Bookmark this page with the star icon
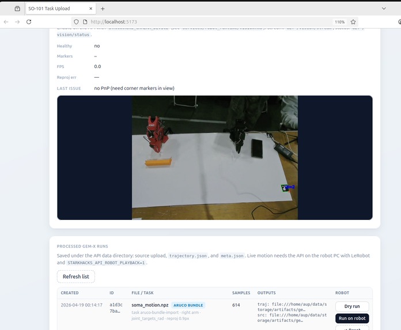 tap(353, 22)
